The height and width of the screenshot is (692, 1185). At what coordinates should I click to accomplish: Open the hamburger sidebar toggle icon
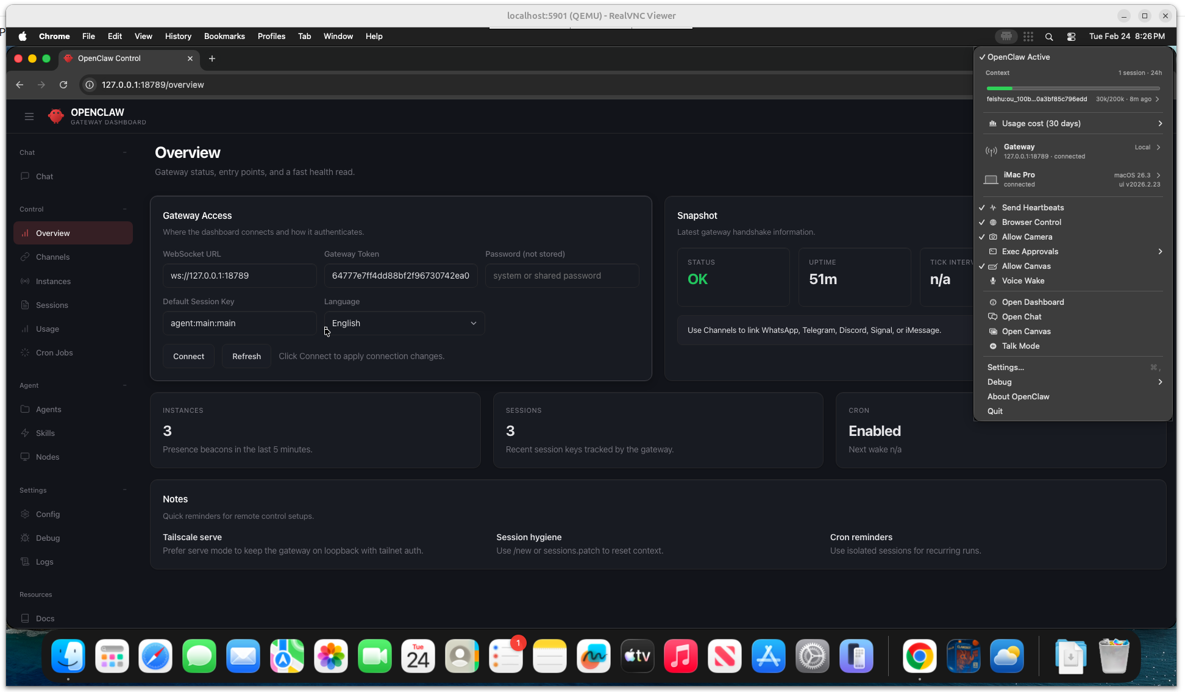pyautogui.click(x=29, y=116)
